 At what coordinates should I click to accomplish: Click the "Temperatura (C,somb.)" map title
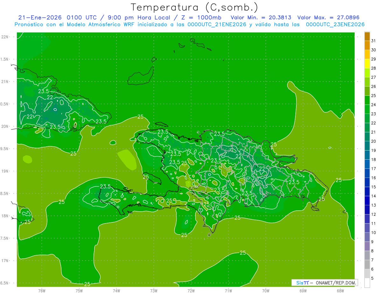tap(195, 7)
